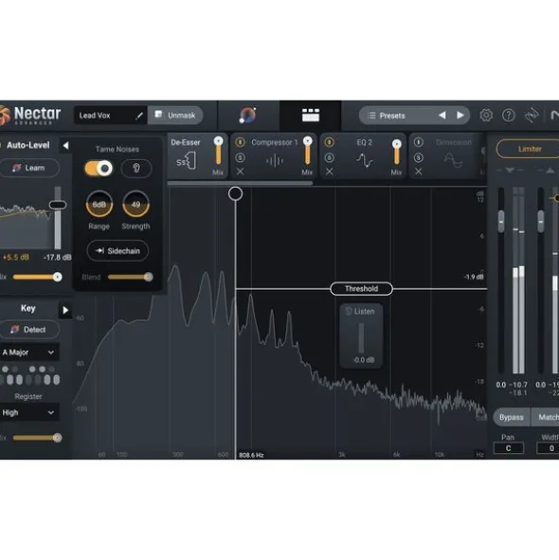
Task: Click the De-Esser Mix slider knob
Action: 219,141
